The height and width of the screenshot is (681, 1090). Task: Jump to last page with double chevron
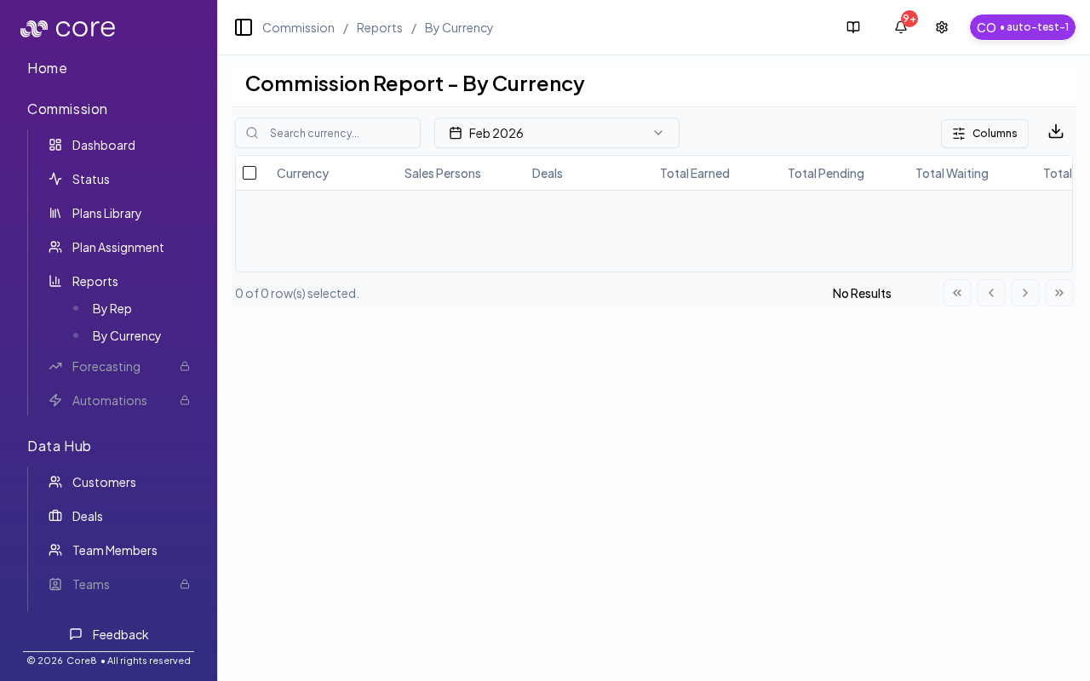pos(1059,293)
